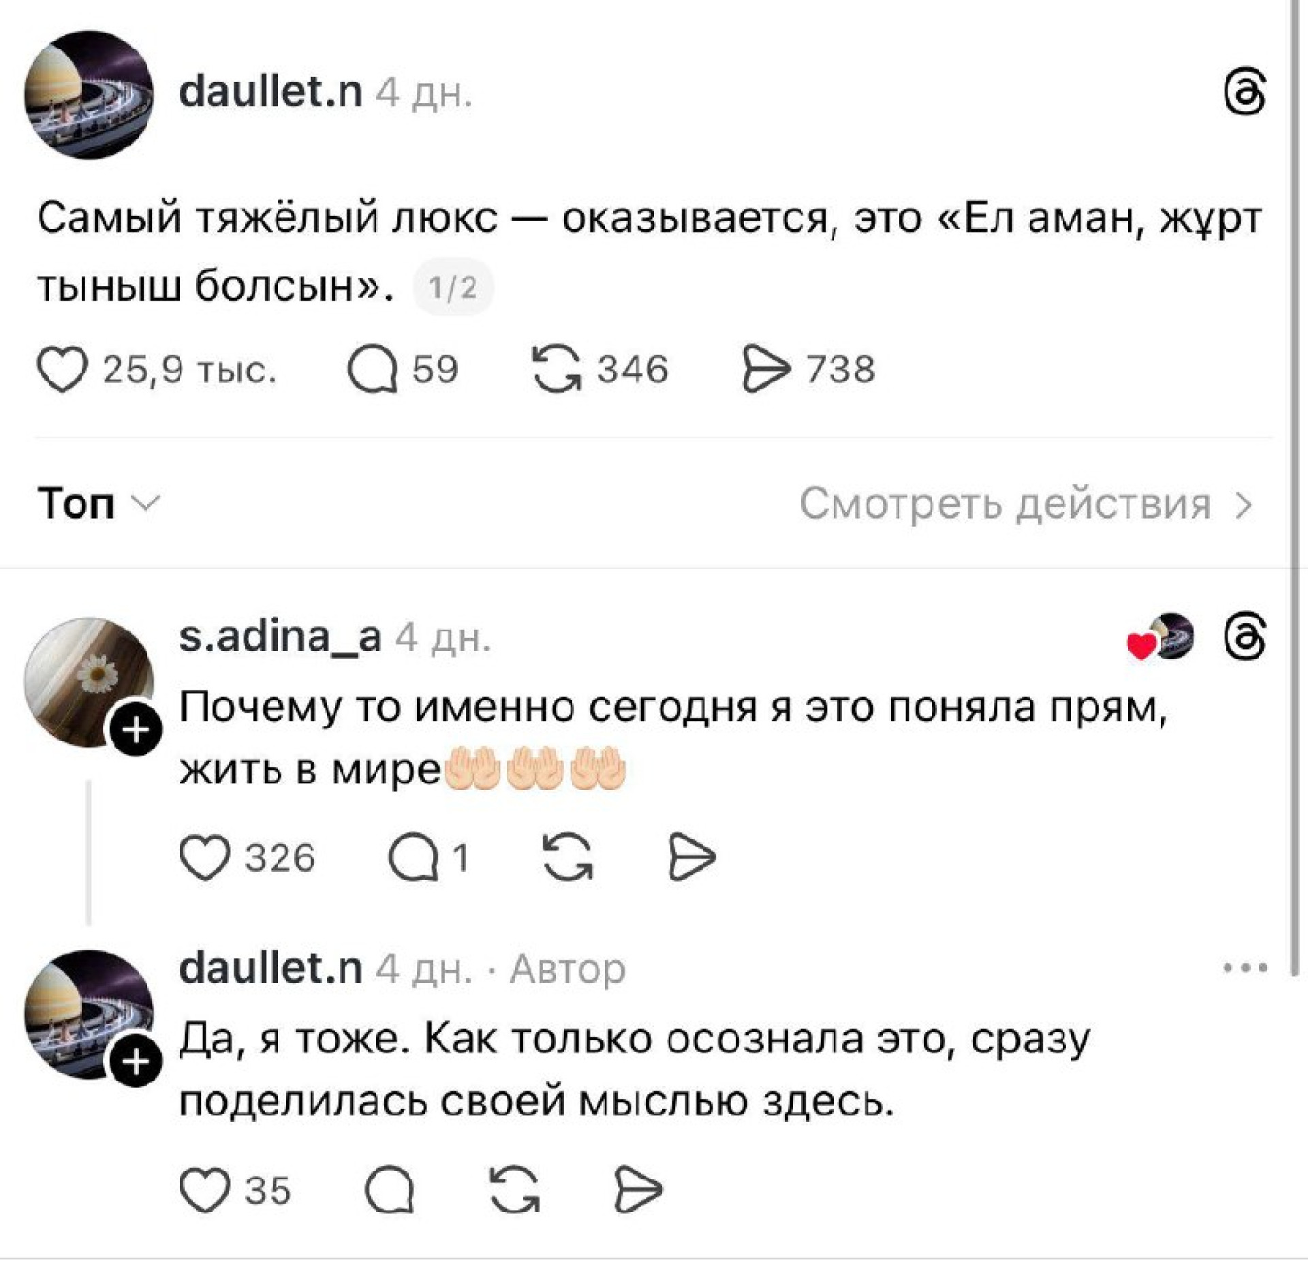Like the main post by daullet.n

coord(63,371)
